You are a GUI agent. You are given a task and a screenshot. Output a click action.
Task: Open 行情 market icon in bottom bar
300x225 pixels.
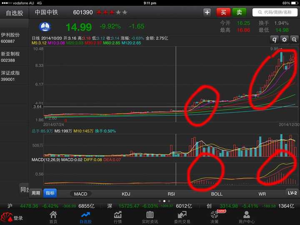point(117,217)
